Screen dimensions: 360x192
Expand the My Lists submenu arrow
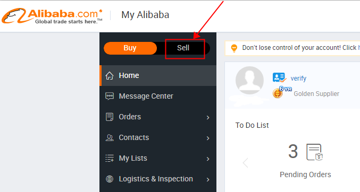pyautogui.click(x=208, y=159)
